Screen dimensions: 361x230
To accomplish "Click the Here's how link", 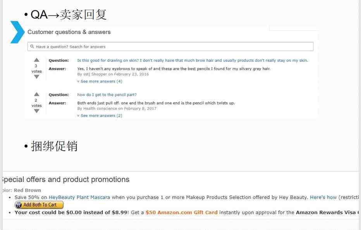I will coord(323,198).
